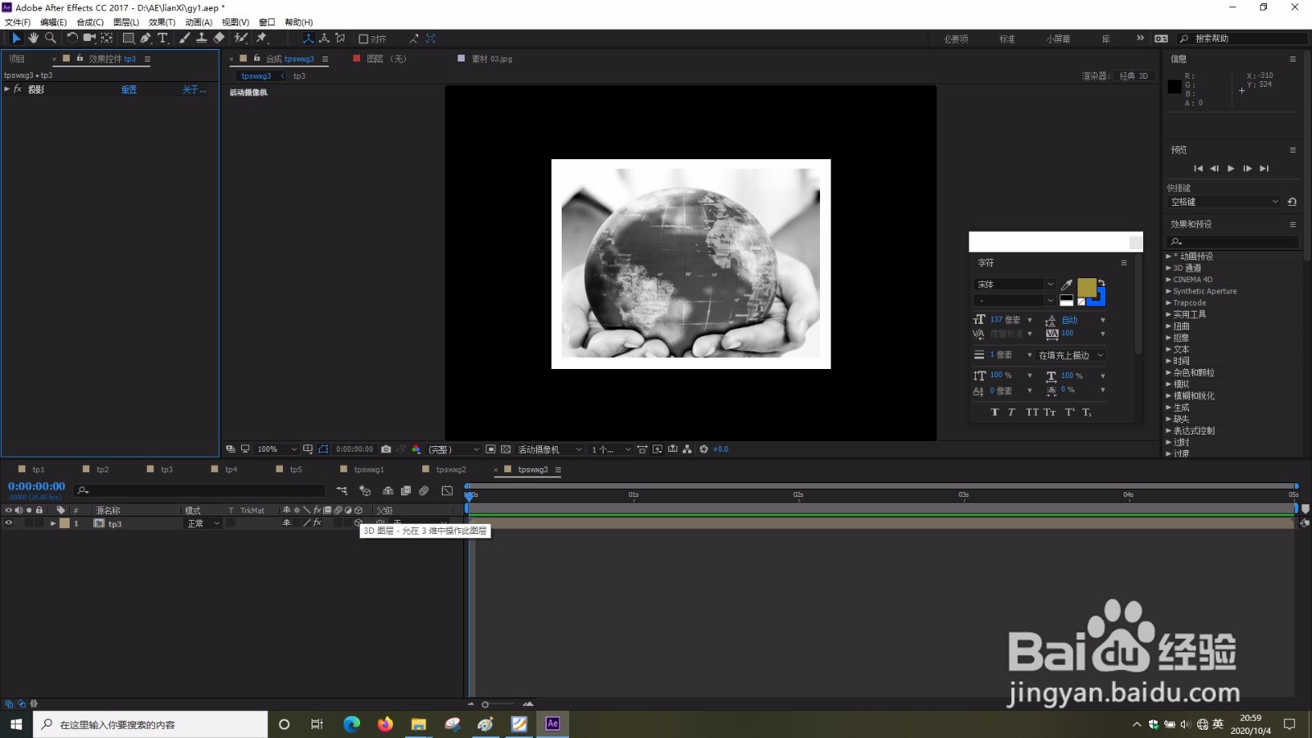Enable World Axis mode

[325, 38]
